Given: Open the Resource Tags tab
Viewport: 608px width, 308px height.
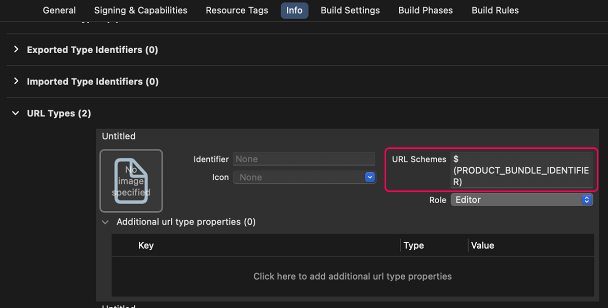Looking at the screenshot, I should (x=237, y=10).
